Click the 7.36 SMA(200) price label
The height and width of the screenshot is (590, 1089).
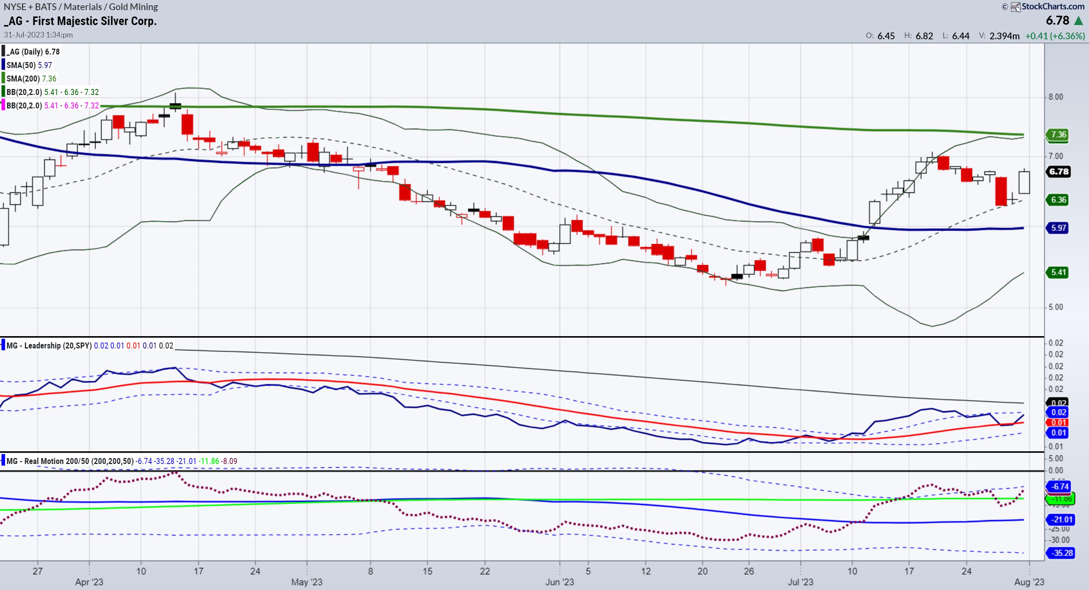point(1058,134)
